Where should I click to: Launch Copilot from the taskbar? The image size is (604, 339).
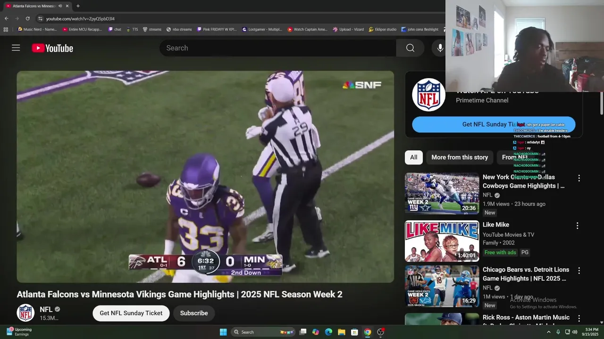point(316,332)
